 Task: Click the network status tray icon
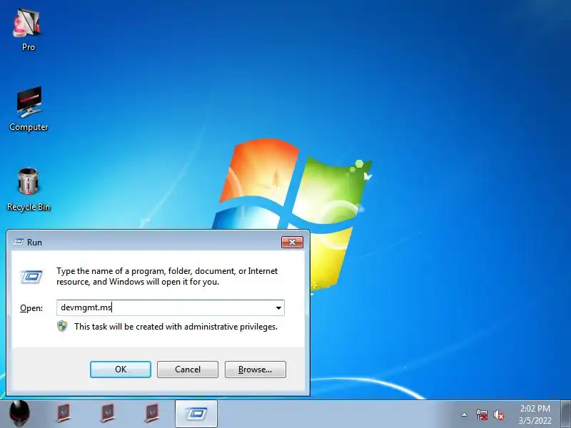[x=481, y=414]
